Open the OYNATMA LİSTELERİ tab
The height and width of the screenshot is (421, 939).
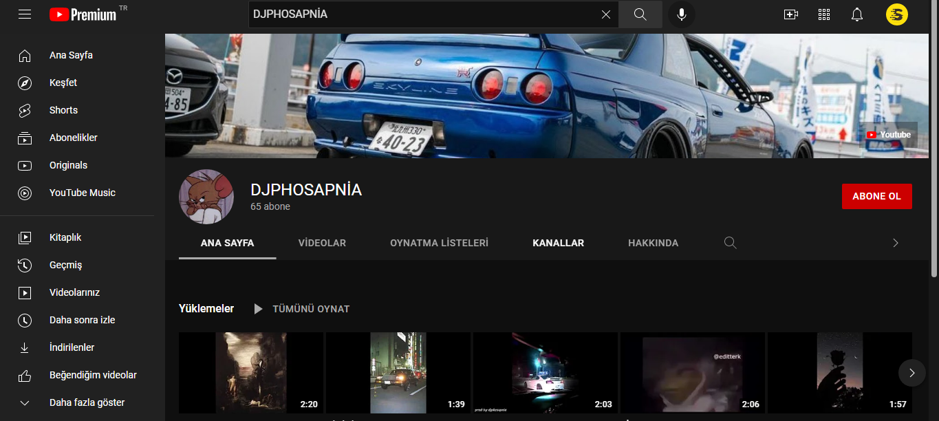439,243
